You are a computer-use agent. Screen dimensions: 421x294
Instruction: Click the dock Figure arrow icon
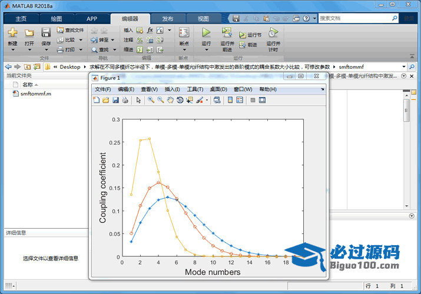(x=323, y=89)
